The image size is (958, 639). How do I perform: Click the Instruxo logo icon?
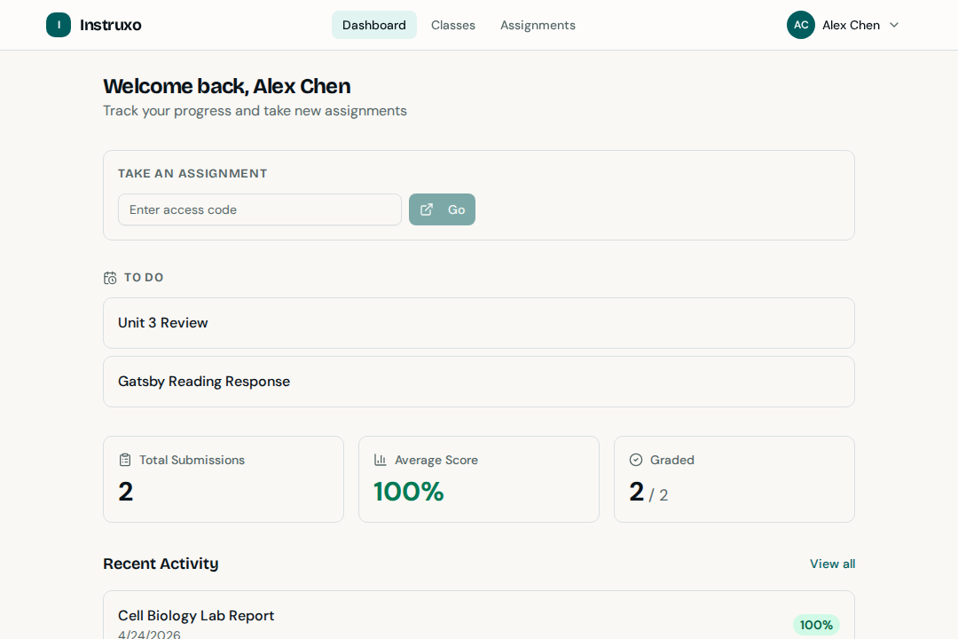59,25
